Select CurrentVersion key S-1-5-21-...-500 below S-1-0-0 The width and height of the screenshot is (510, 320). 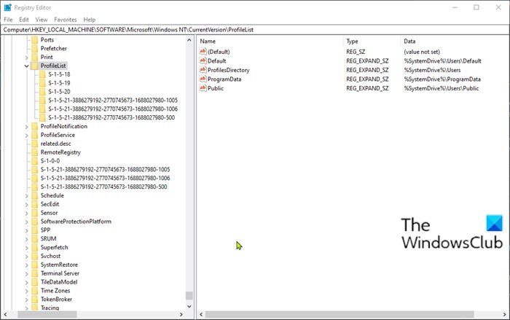tap(103, 187)
